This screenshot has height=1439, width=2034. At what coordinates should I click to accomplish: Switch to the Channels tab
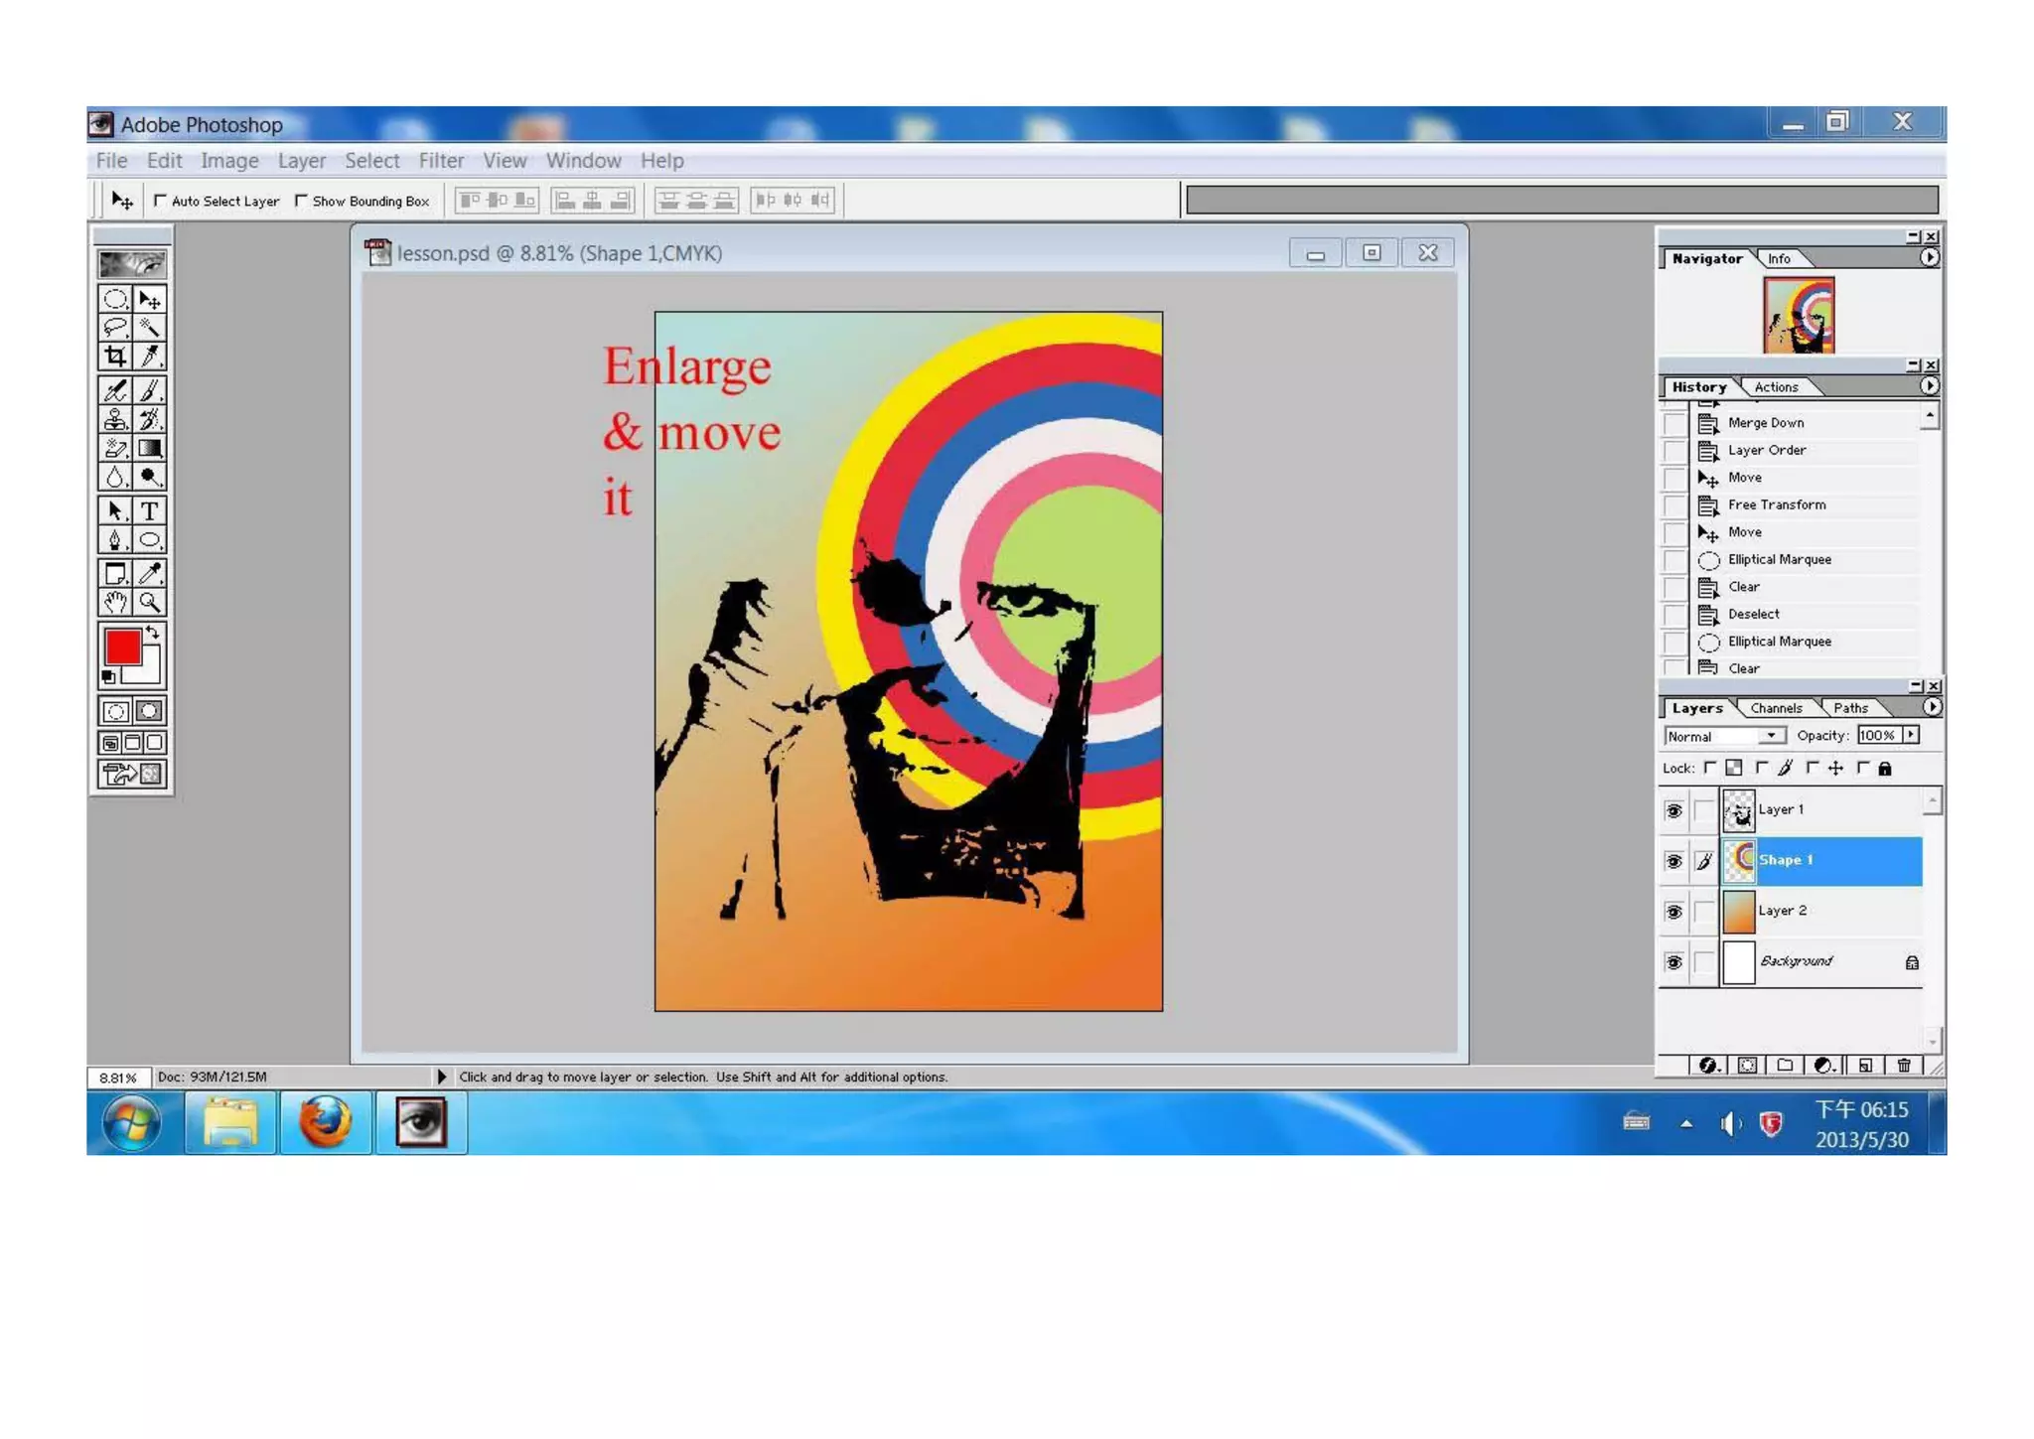(x=1776, y=708)
